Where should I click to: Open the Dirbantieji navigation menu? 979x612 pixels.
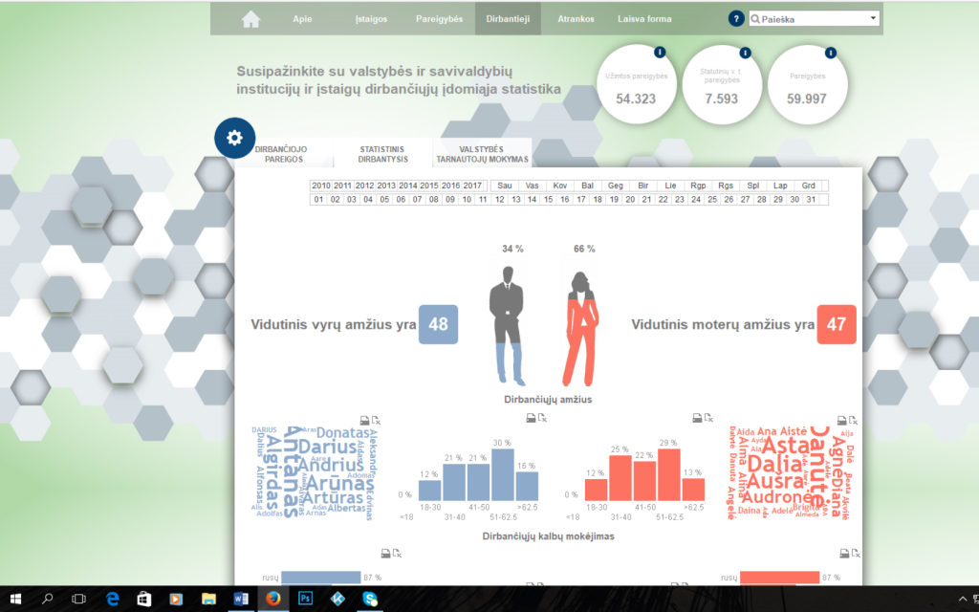tap(508, 19)
